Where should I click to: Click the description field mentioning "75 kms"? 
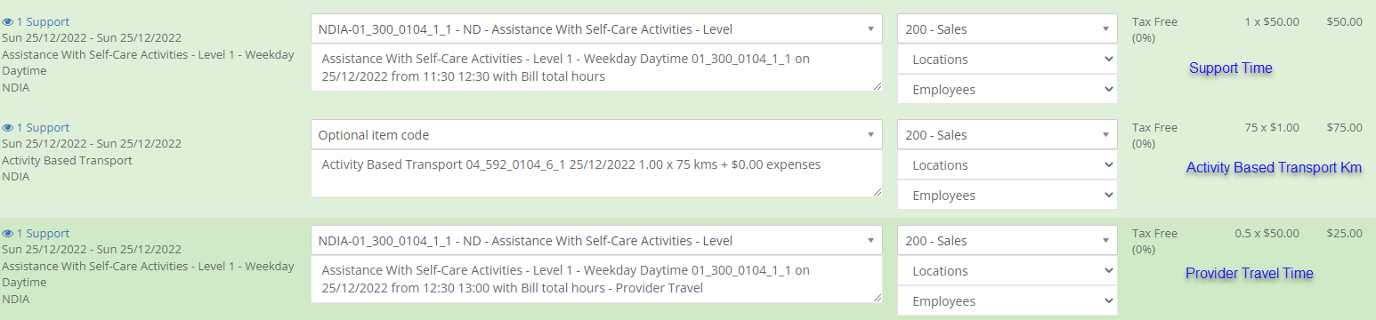596,174
